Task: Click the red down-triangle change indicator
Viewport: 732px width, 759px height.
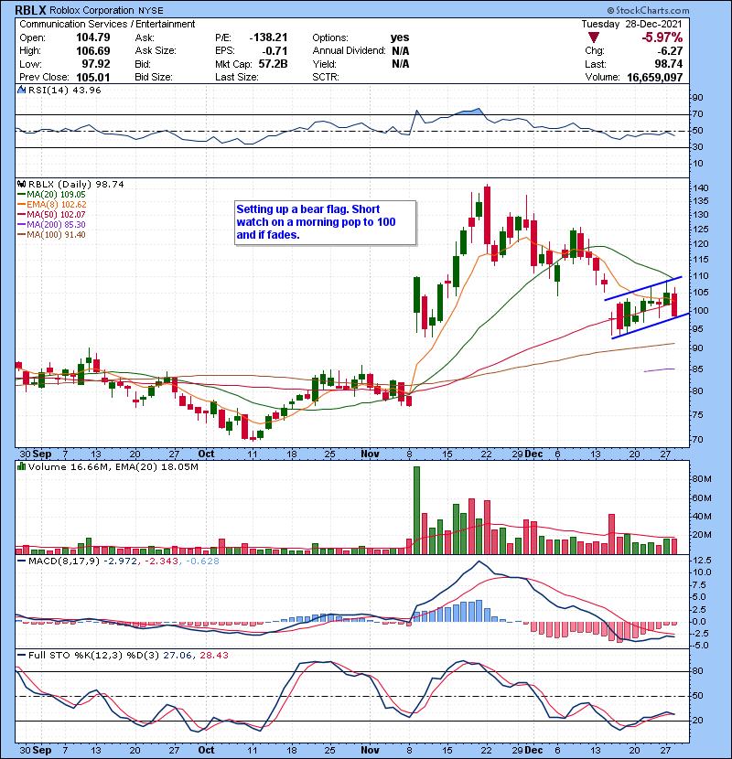Action: tap(594, 37)
